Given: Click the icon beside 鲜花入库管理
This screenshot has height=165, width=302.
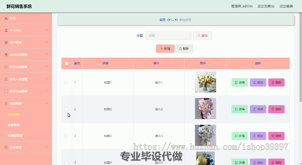Looking at the screenshot, I should point(6,79).
